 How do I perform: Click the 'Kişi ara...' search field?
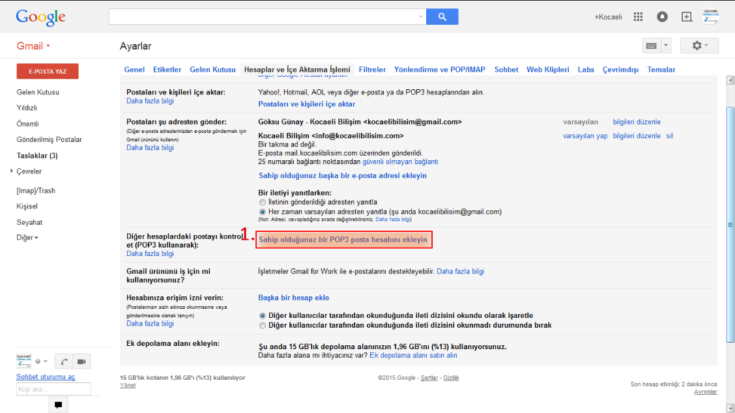[x=53, y=389]
